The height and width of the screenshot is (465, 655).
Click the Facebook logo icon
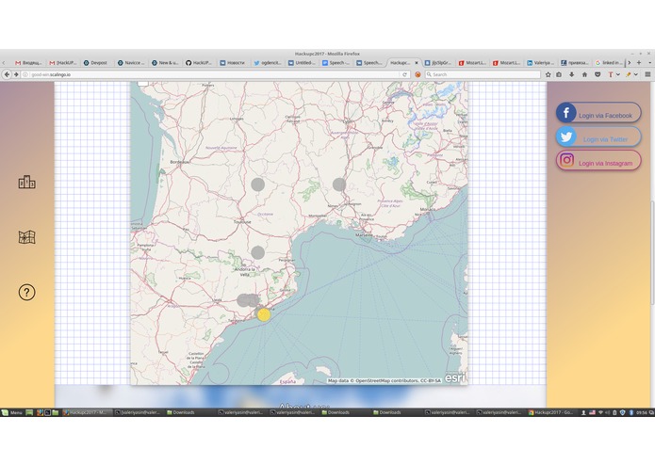tap(566, 113)
